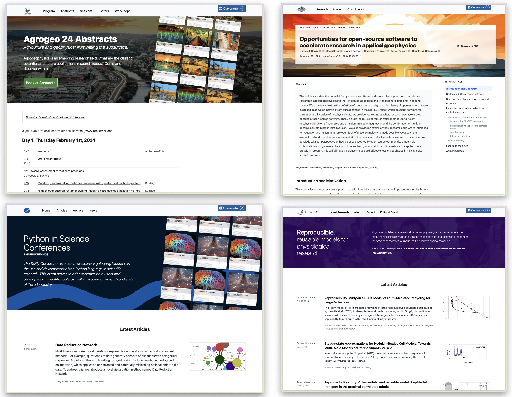Viewport: 512px width, 397px height.
Task: Click the Agrogeo logo icon
Action: click(x=27, y=11)
